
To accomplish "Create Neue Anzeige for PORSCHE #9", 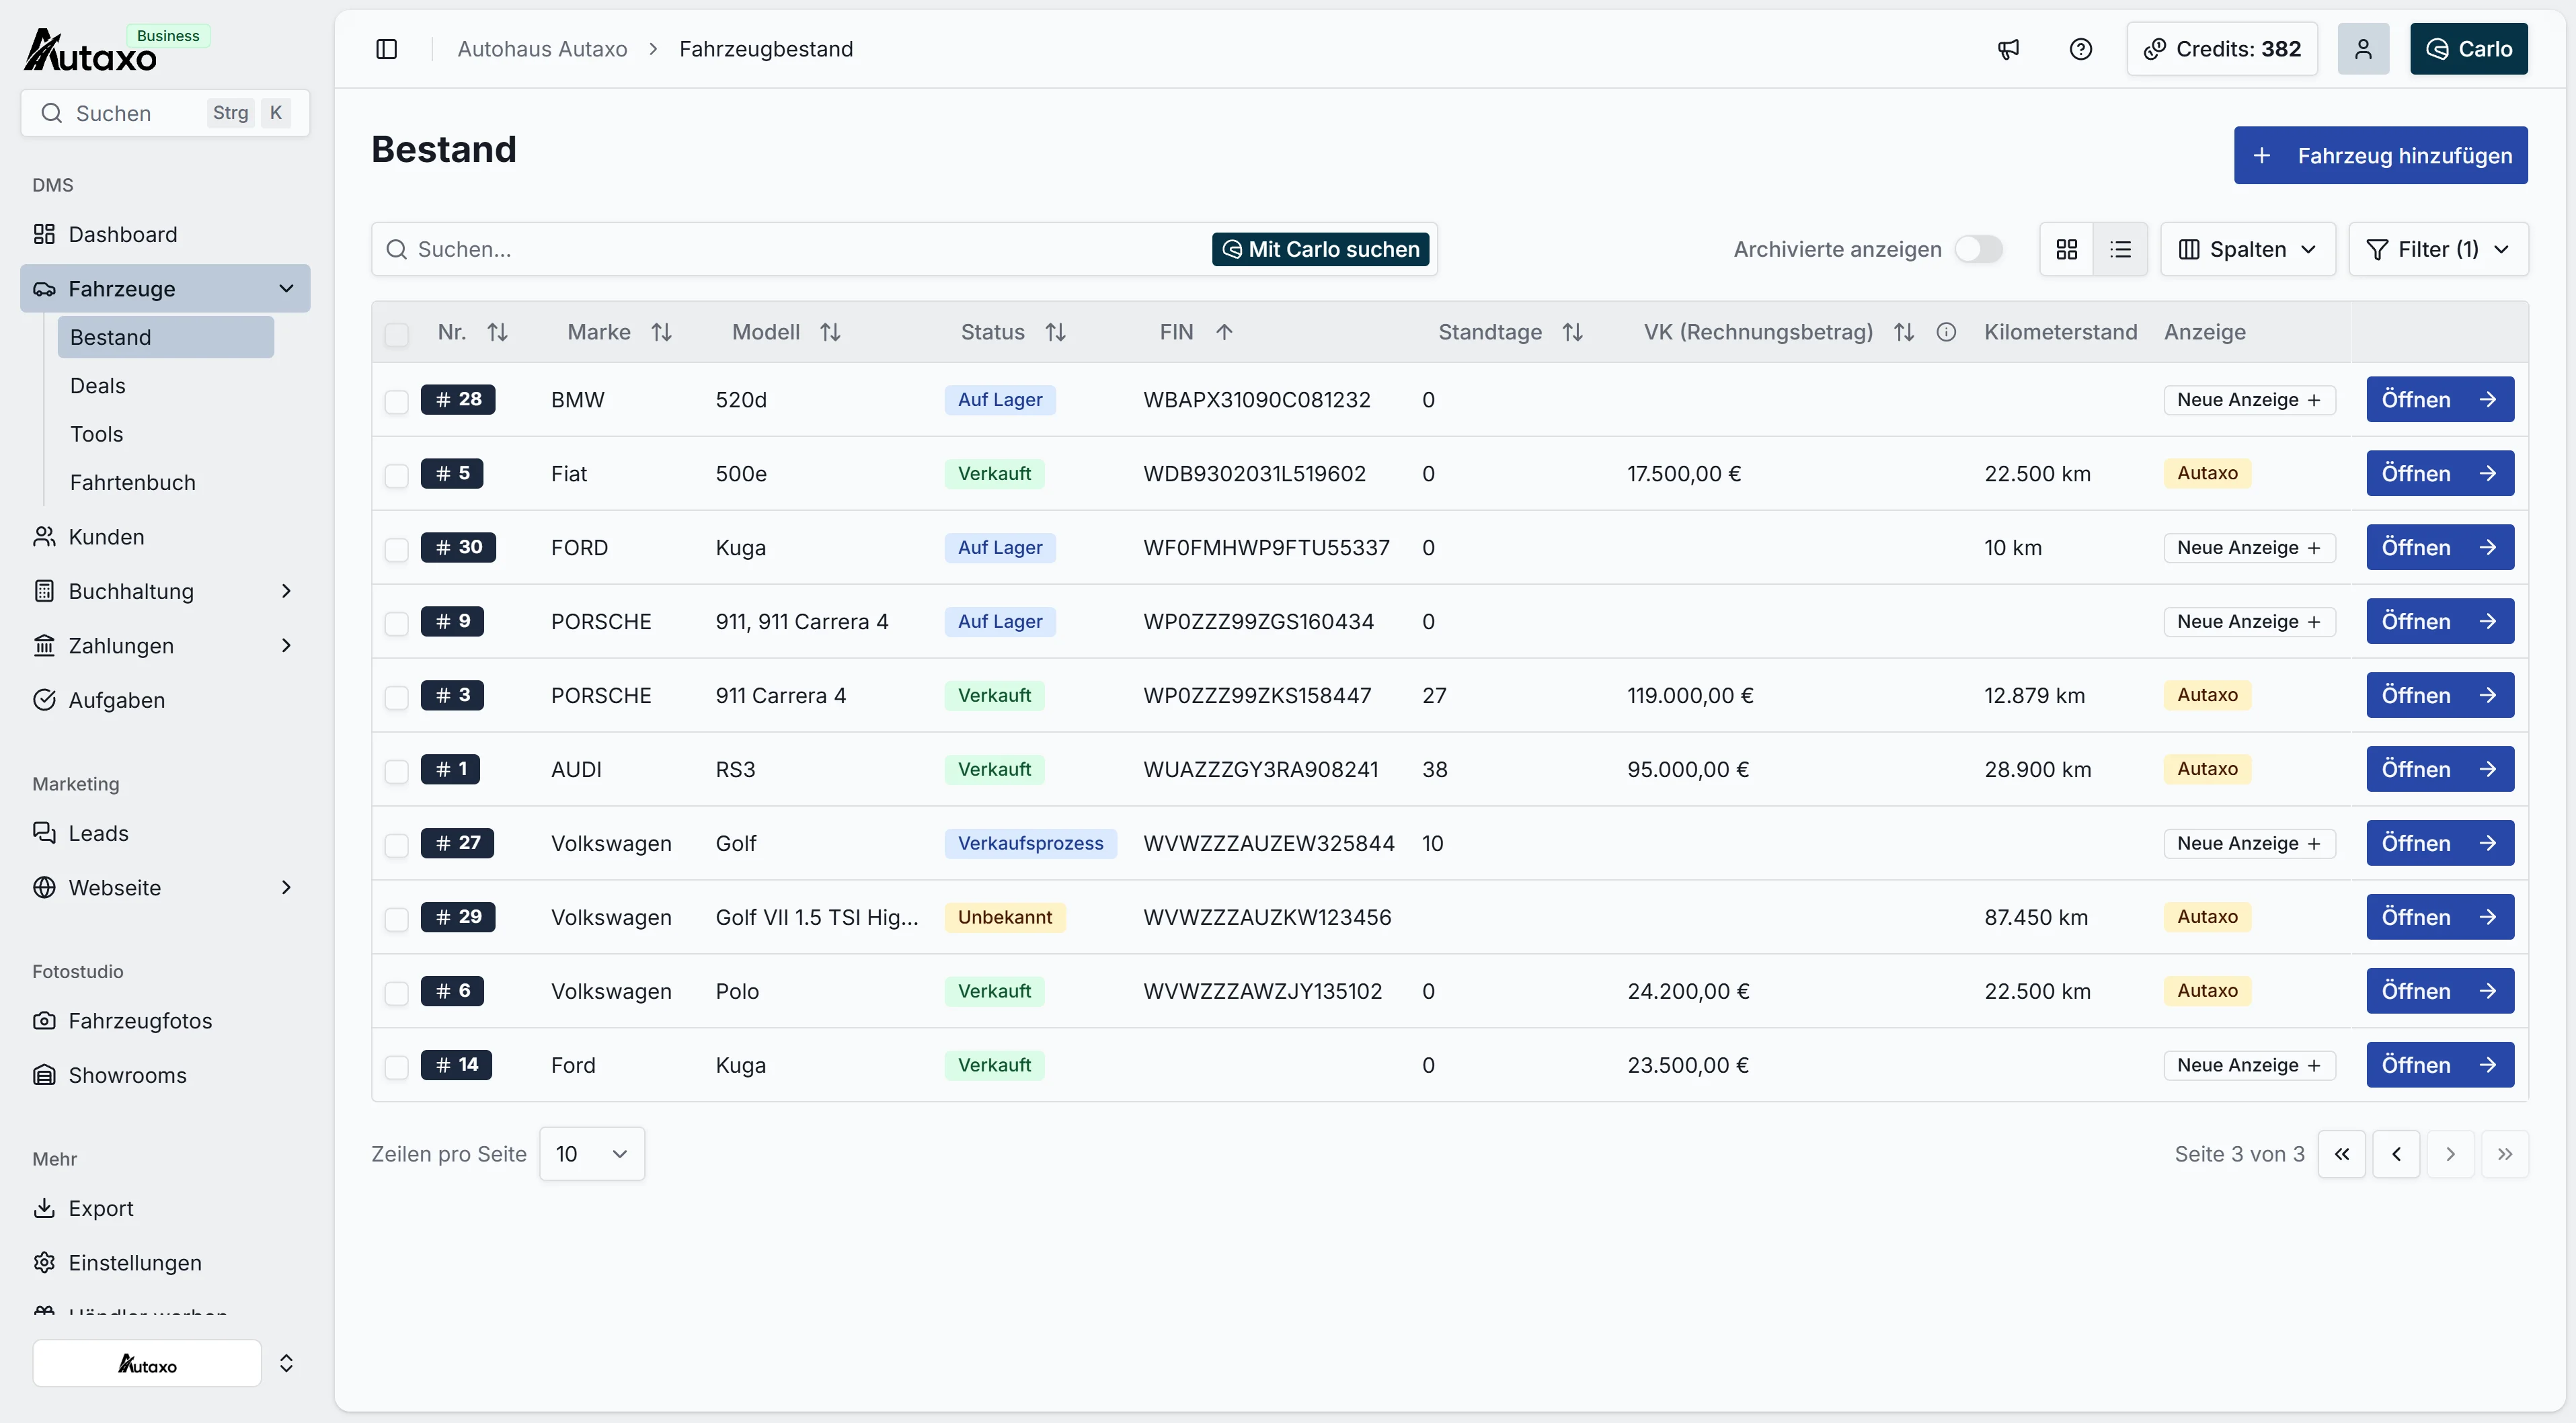I will 2249,622.
